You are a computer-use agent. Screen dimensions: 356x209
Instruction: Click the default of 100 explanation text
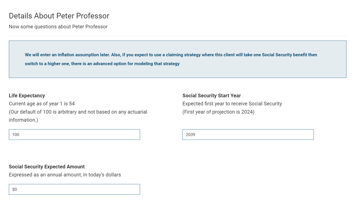[78, 112]
